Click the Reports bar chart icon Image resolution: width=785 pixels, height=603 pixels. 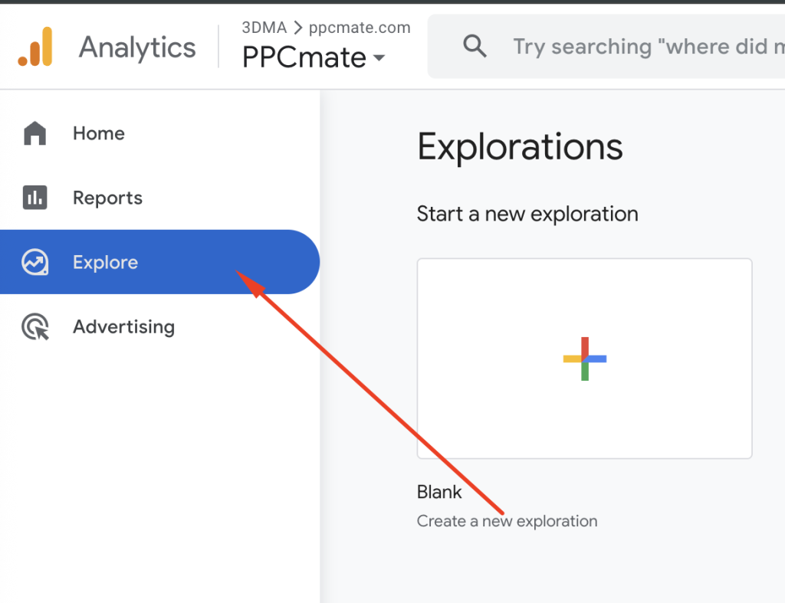[x=35, y=198]
